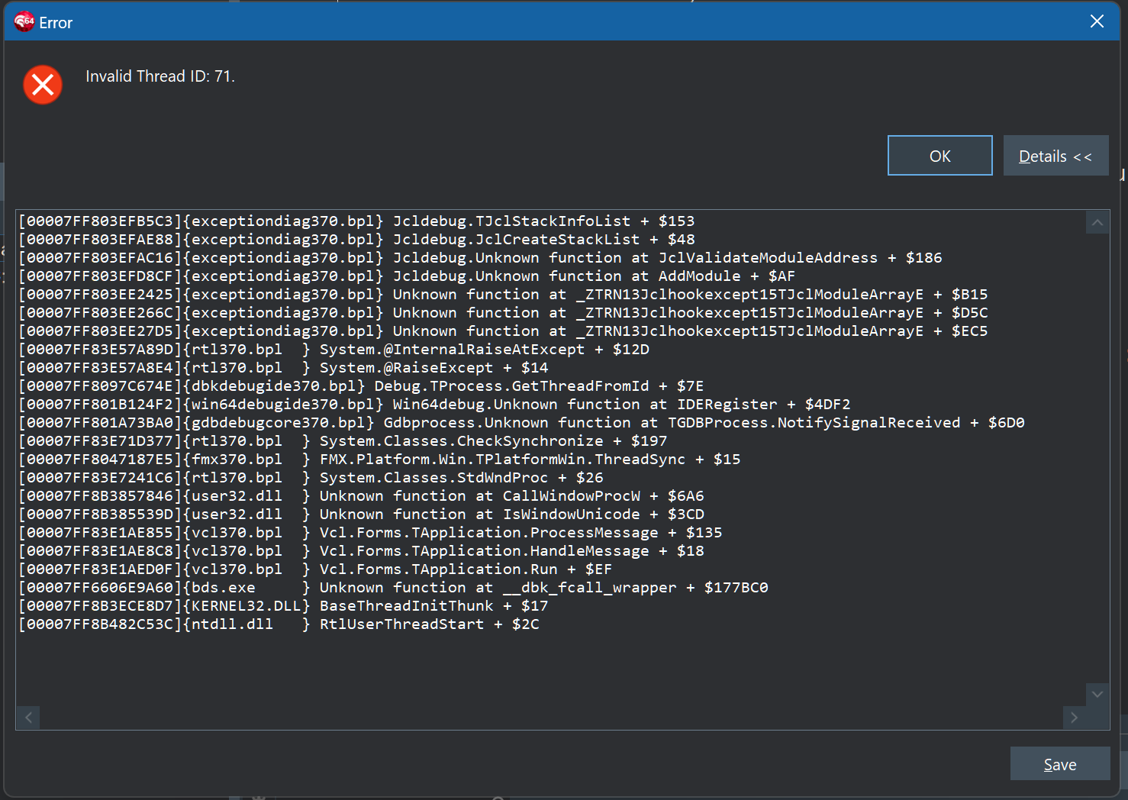The image size is (1128, 800).
Task: Collapse the stack trace with Details <<
Action: point(1055,156)
